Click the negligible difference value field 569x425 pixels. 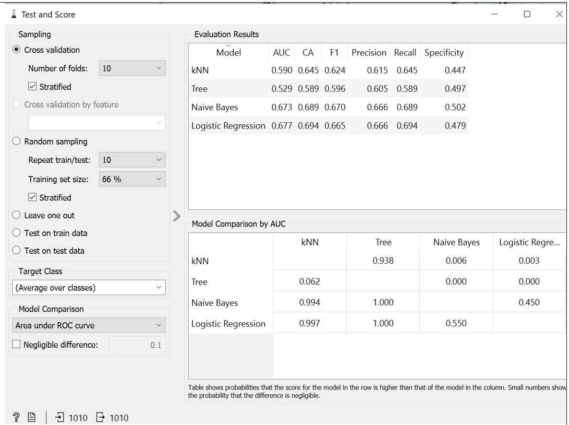[x=137, y=344]
